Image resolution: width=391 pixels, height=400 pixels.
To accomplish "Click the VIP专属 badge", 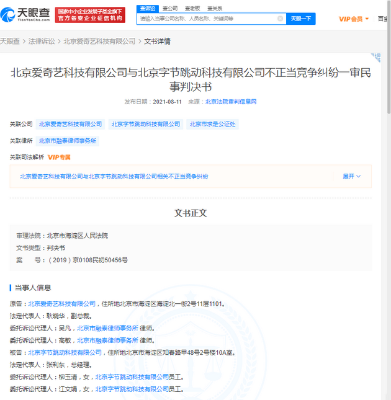I will coord(59,157).
